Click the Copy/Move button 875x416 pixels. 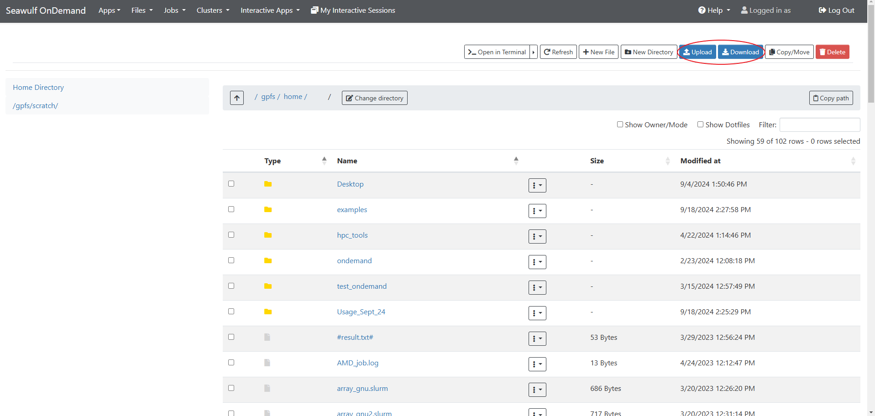(789, 52)
